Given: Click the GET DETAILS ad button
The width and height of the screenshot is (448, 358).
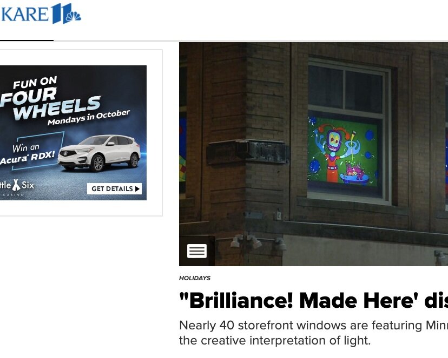Looking at the screenshot, I should 114,188.
